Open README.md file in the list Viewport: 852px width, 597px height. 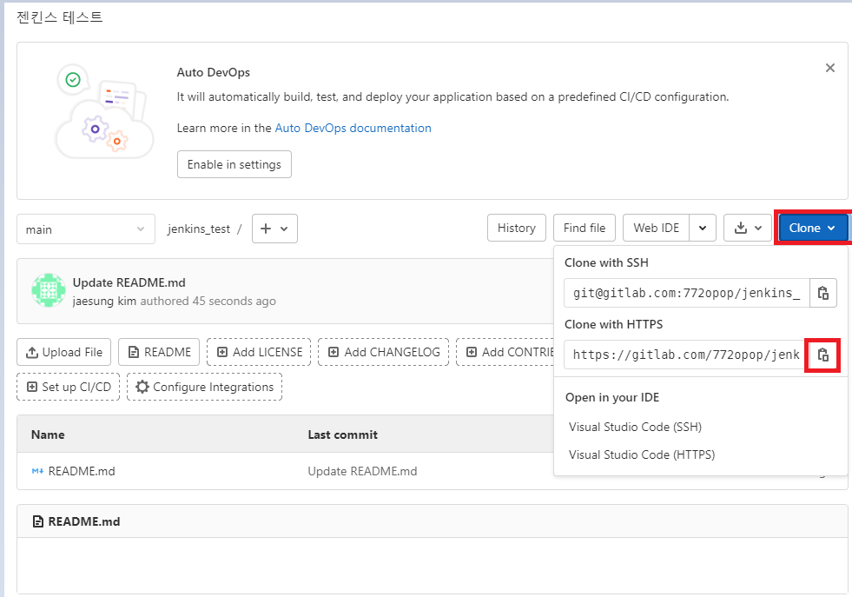(x=82, y=471)
